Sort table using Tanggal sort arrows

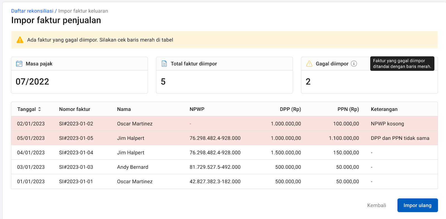(x=40, y=109)
